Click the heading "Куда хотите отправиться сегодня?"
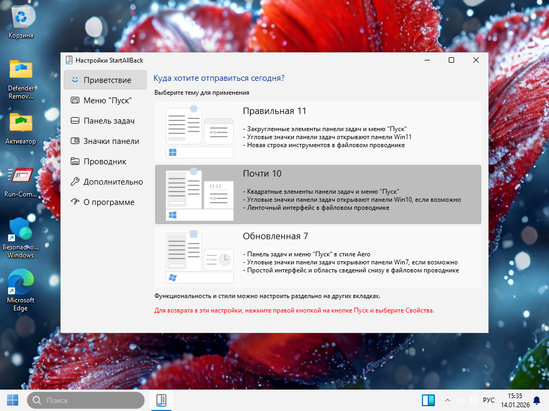The image size is (549, 411). 219,78
